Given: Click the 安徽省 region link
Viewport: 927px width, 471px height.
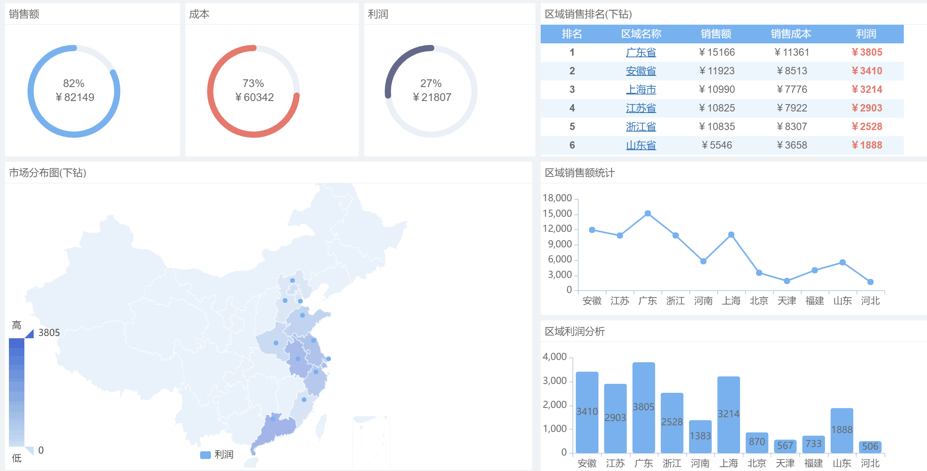Looking at the screenshot, I should point(641,71).
